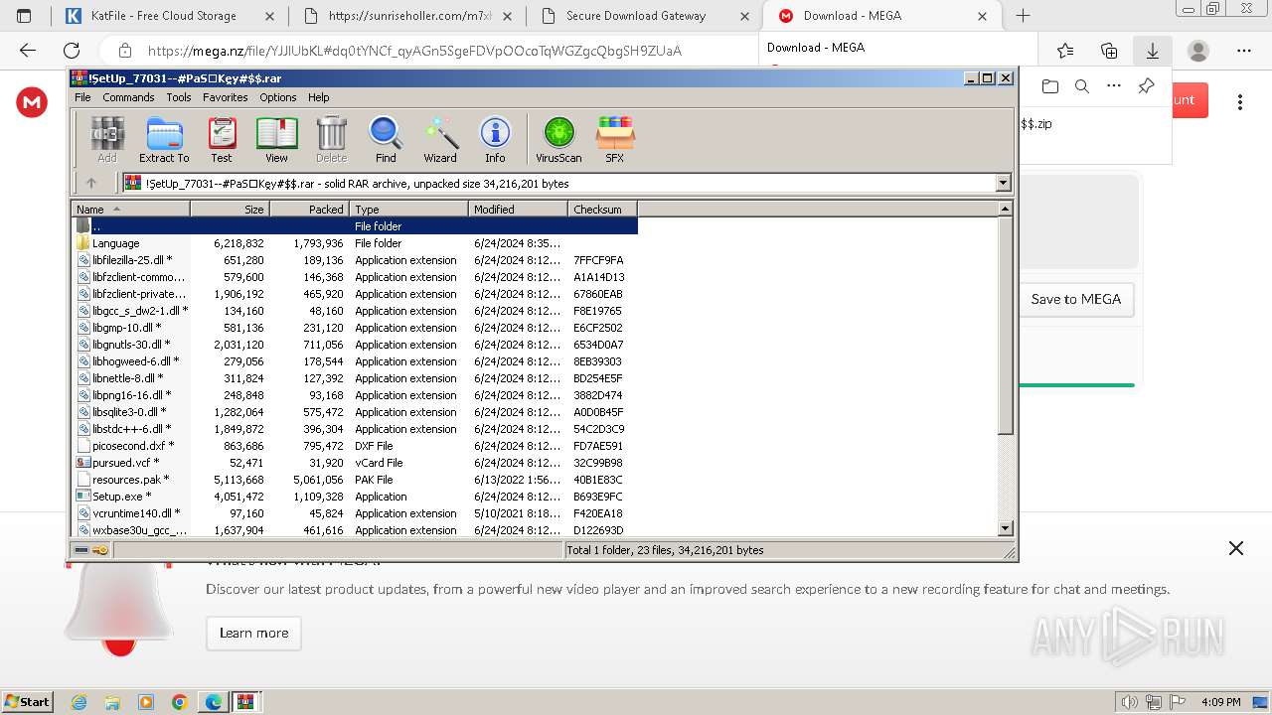Click Save to MEGA button
This screenshot has width=1272, height=715.
click(1076, 299)
